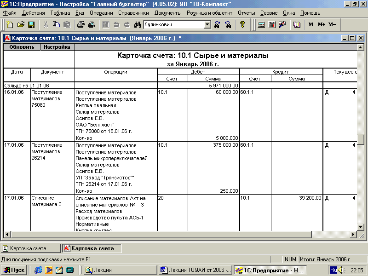368x276 pixels.
Task: Click the grayed table icon left of undo
Action: click(x=106, y=25)
